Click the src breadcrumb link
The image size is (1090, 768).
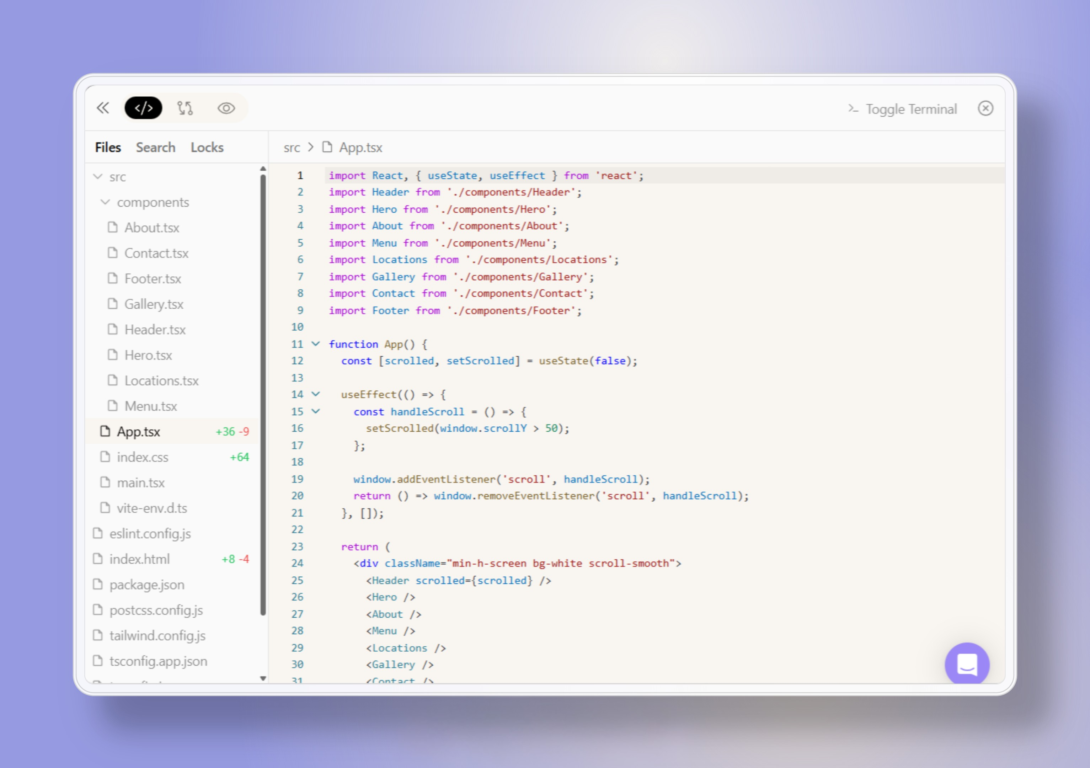[x=292, y=147]
